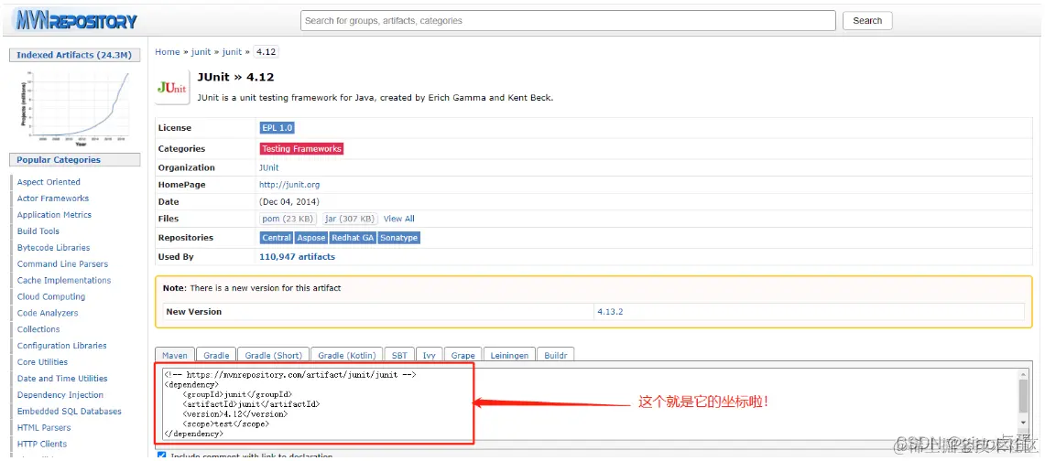Switch to the Gradle (Kotlin) tab
1045x461 pixels.
pyautogui.click(x=347, y=355)
